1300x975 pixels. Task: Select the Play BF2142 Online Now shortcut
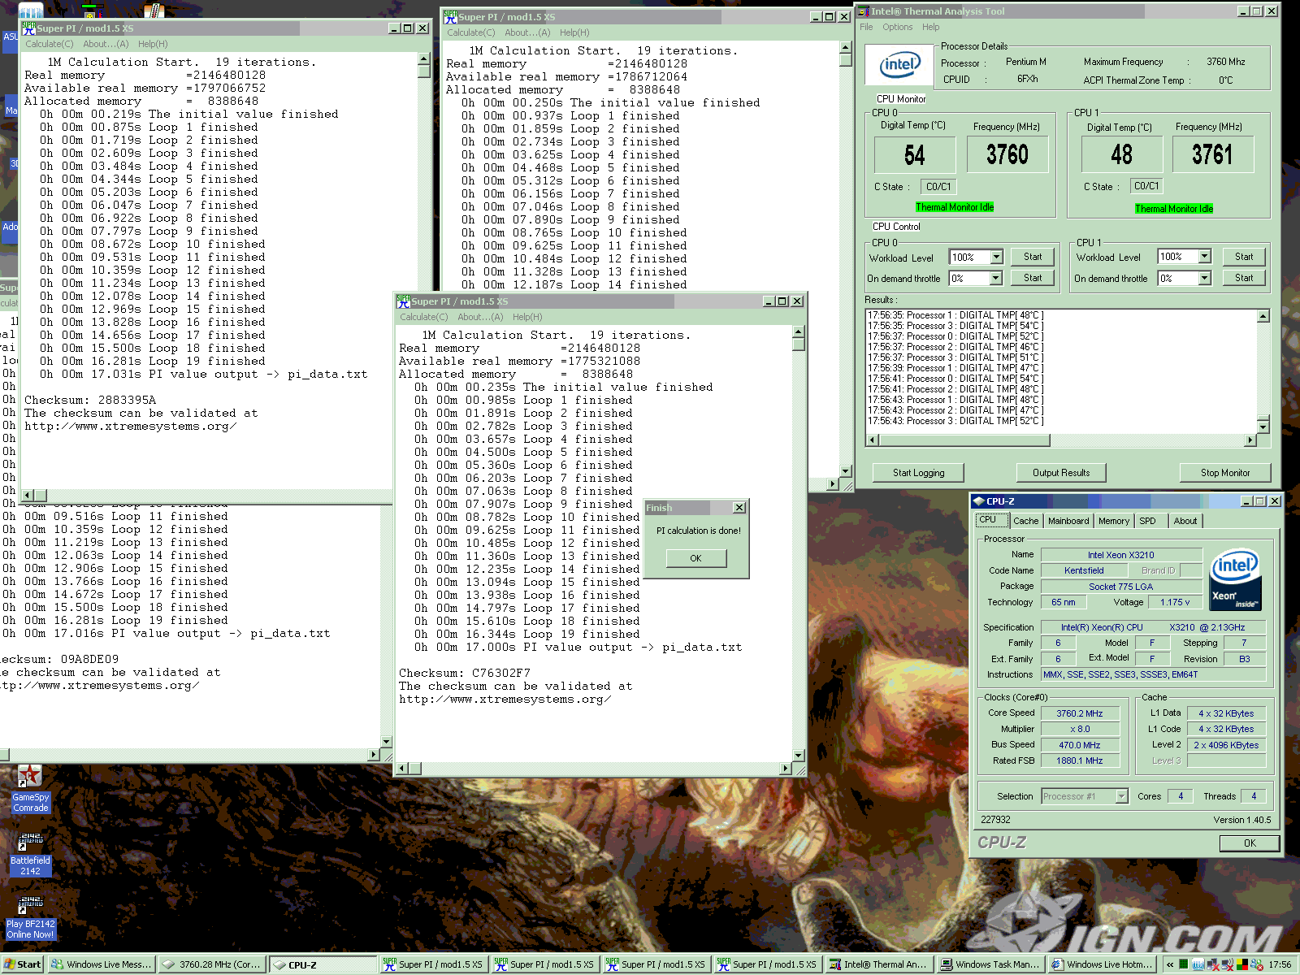30,916
